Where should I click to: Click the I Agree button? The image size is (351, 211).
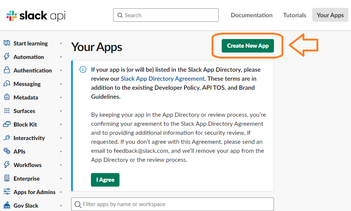pos(105,180)
